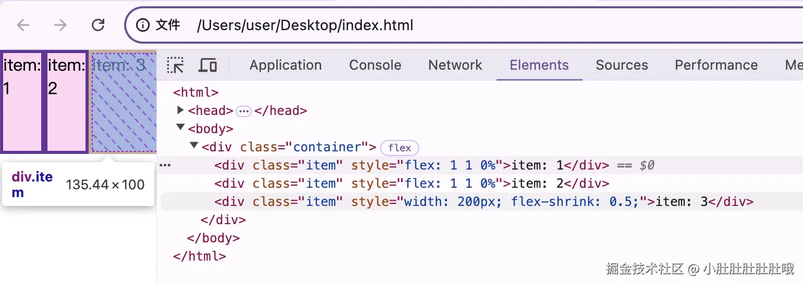
Task: Switch to the Console tab
Action: coord(375,65)
